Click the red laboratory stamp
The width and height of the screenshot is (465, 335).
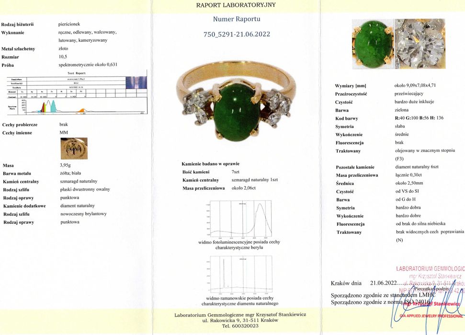coord(430,280)
